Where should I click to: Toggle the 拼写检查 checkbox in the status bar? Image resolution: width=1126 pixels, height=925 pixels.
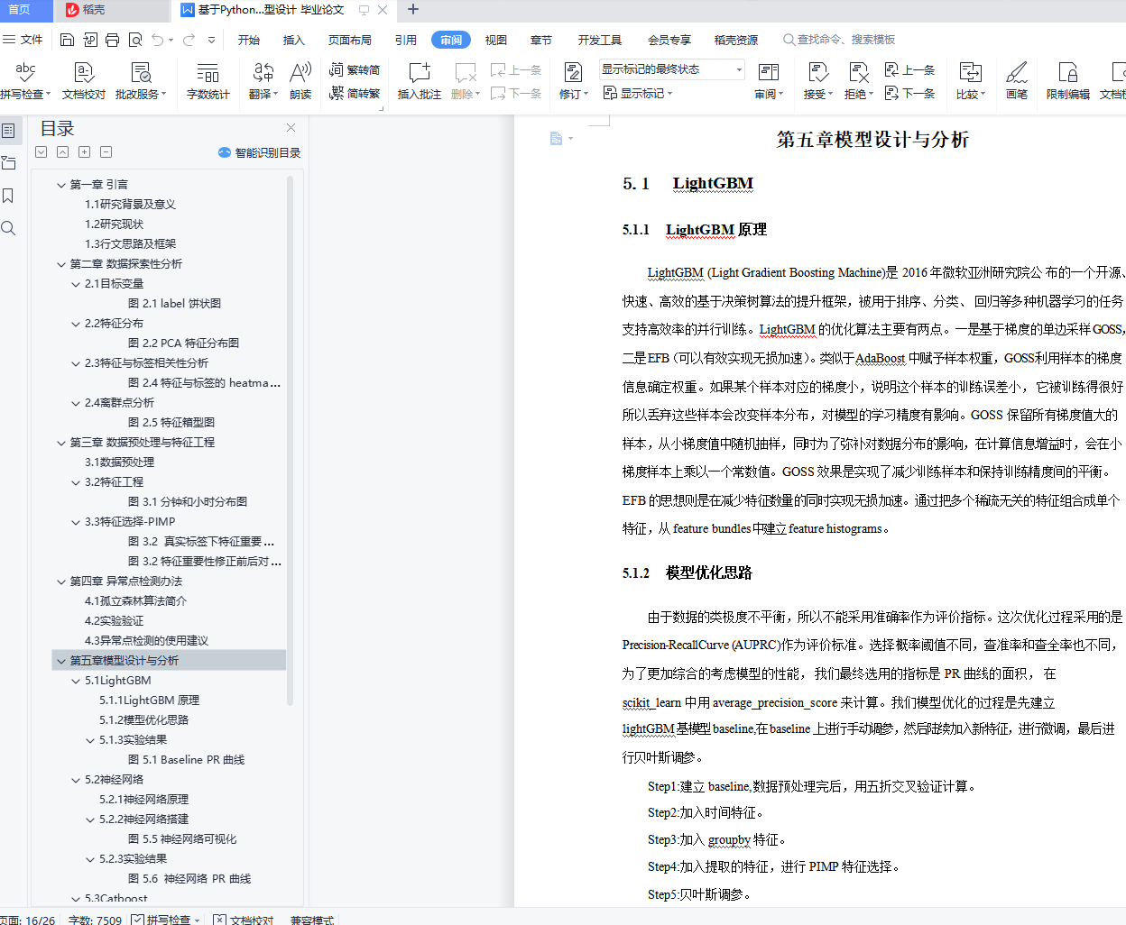[x=137, y=920]
